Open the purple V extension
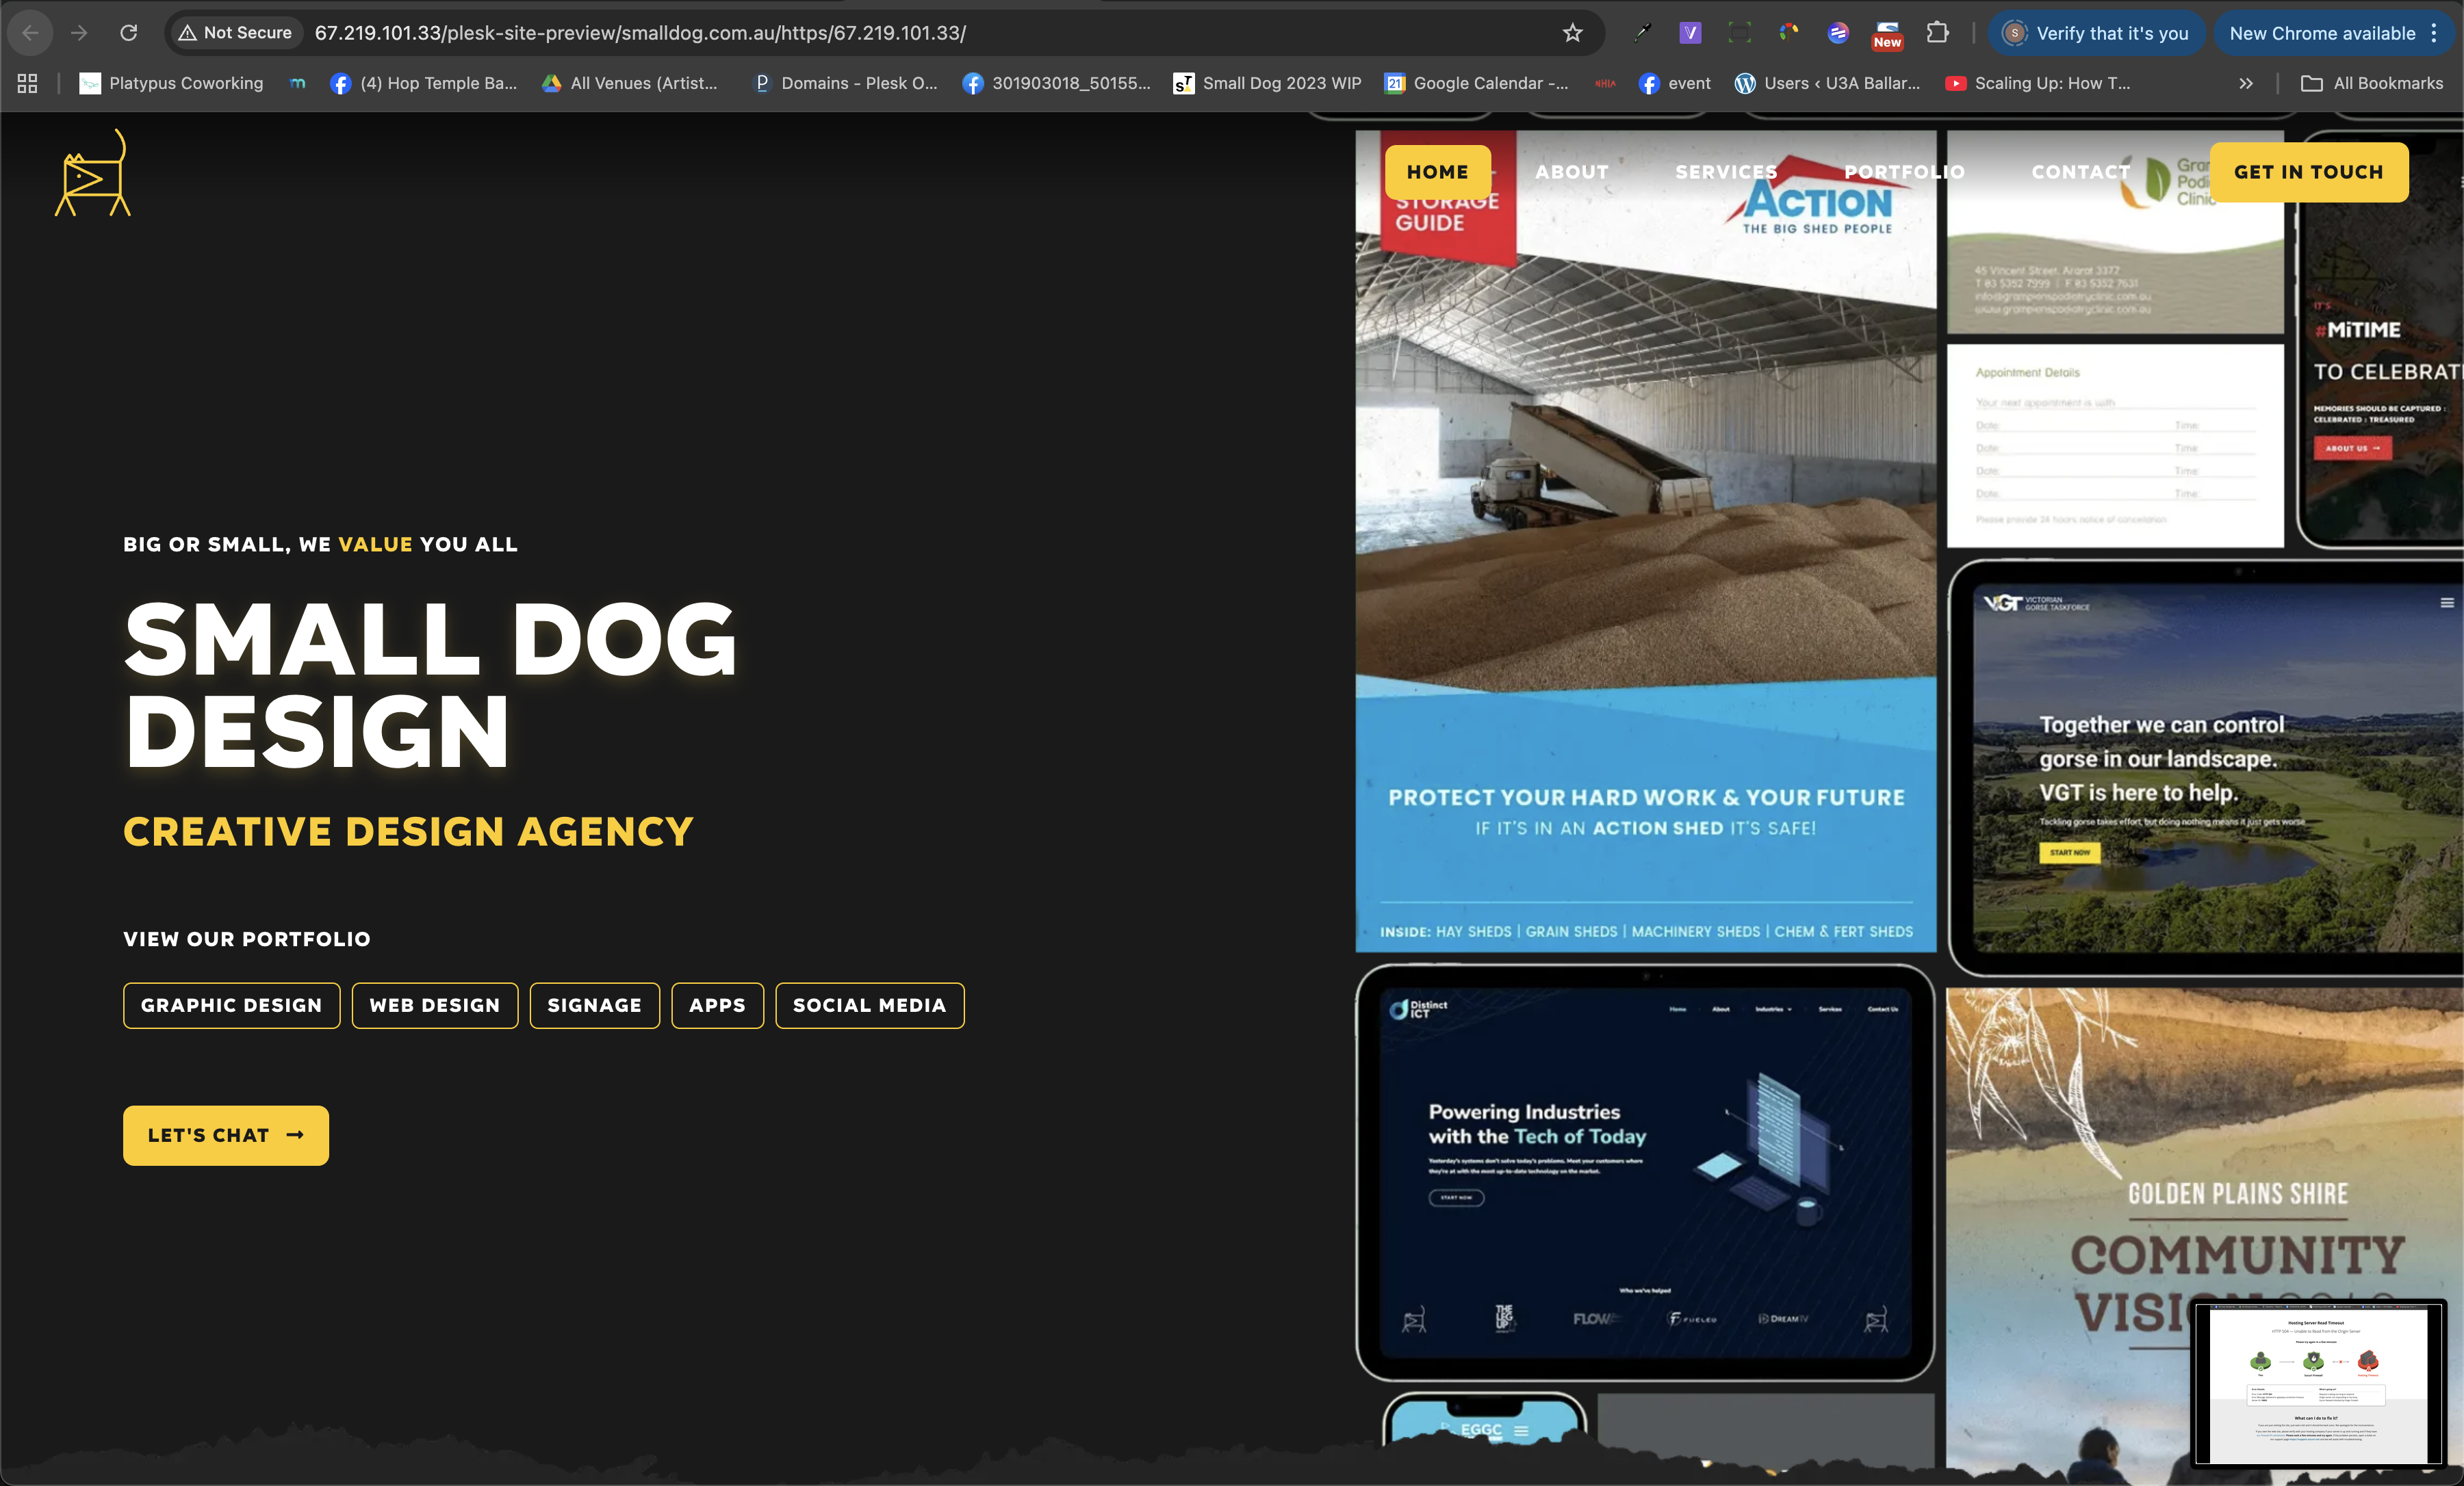 point(1690,33)
